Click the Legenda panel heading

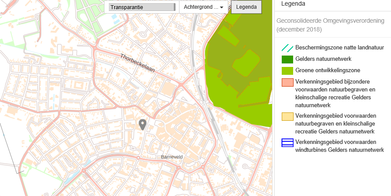coord(293,4)
